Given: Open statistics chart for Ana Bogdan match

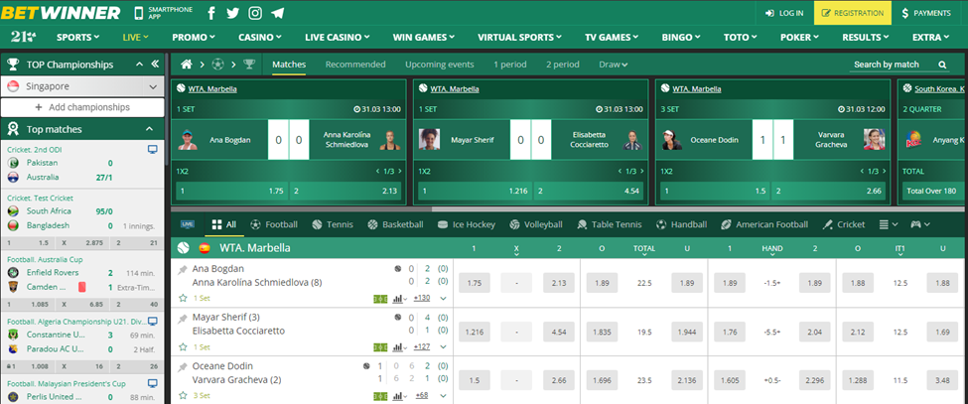Looking at the screenshot, I should coord(400,299).
